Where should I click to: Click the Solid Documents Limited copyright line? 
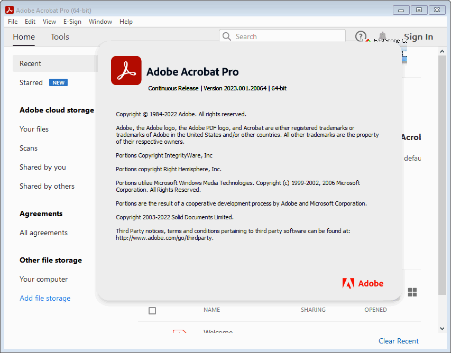click(174, 217)
